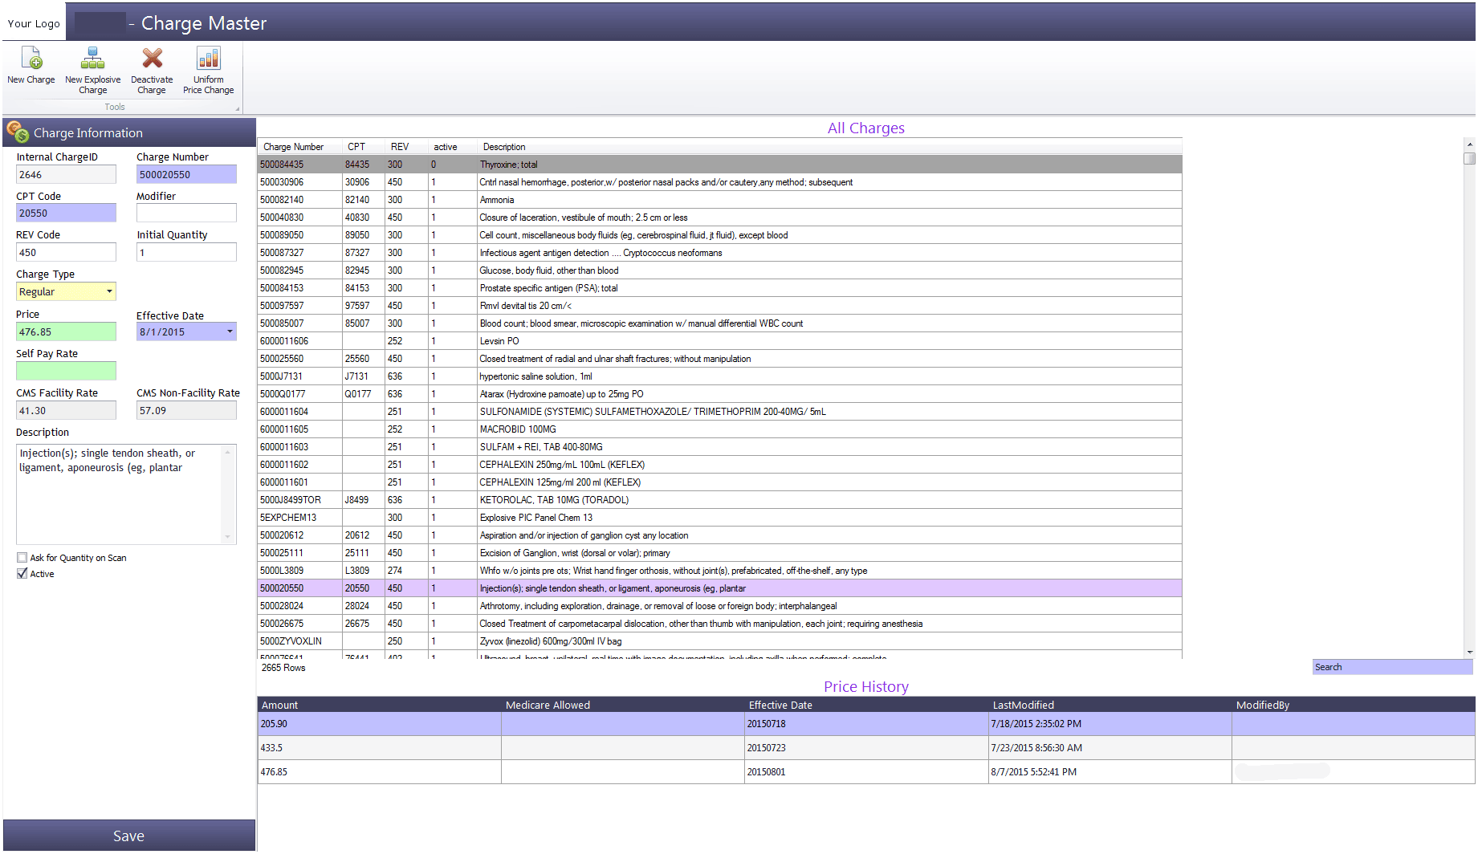Sort by the Charge Number column header
This screenshot has height=854, width=1478.
[294, 147]
